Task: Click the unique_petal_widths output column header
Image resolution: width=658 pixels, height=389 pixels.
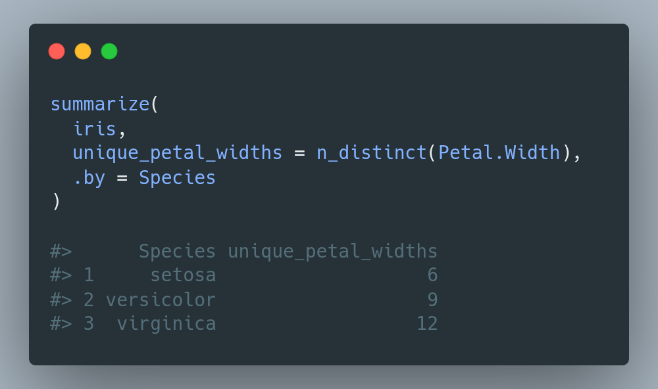Action: (x=332, y=251)
